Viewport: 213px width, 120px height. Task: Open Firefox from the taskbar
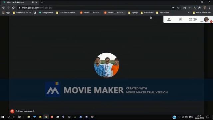pos(52,117)
